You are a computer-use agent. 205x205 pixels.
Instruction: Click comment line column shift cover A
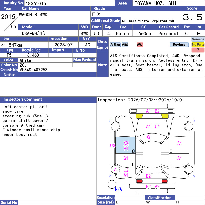25,120
